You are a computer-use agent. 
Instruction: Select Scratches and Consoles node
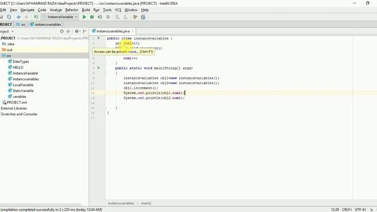point(19,114)
